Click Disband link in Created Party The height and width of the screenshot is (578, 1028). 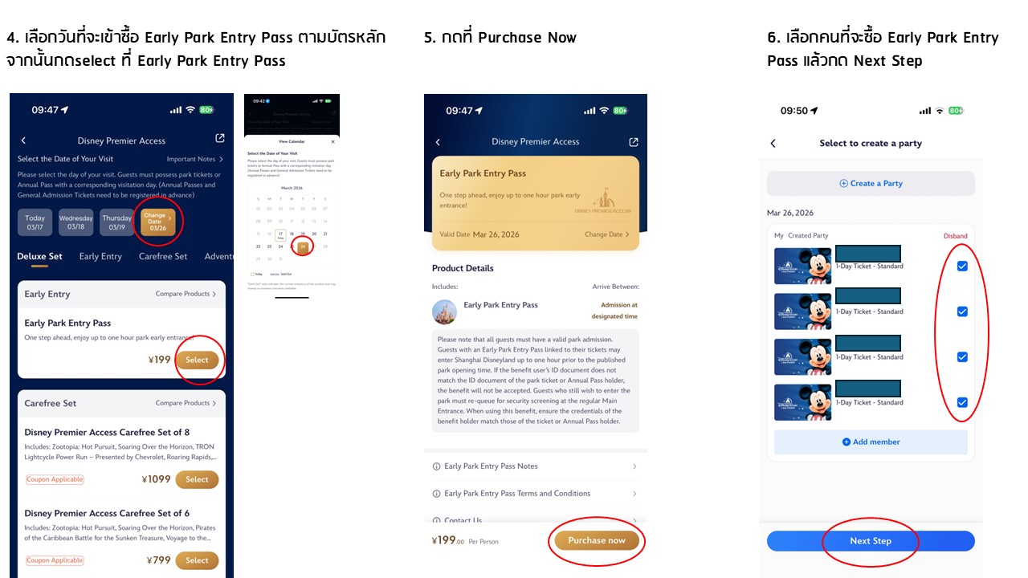tap(956, 236)
